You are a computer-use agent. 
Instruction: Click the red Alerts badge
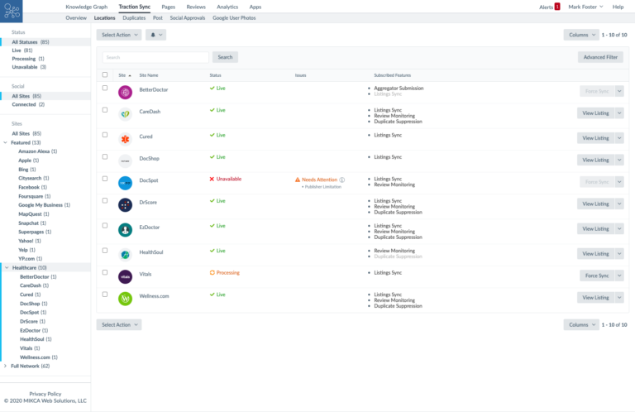pos(557,7)
